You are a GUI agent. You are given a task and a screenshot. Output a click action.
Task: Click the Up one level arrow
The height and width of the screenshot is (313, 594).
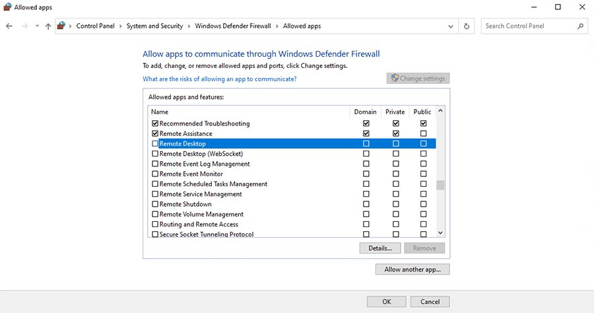pos(48,26)
